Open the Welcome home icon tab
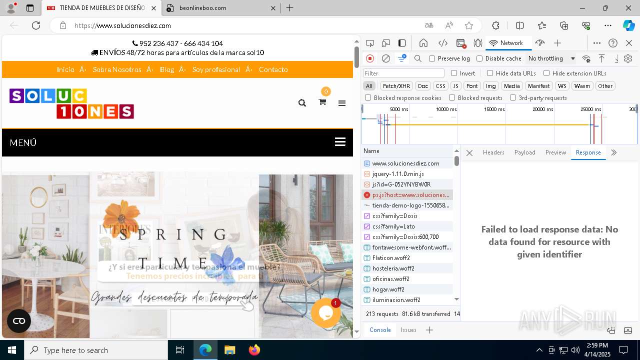Image resolution: width=640 pixels, height=360 pixels. [x=423, y=43]
